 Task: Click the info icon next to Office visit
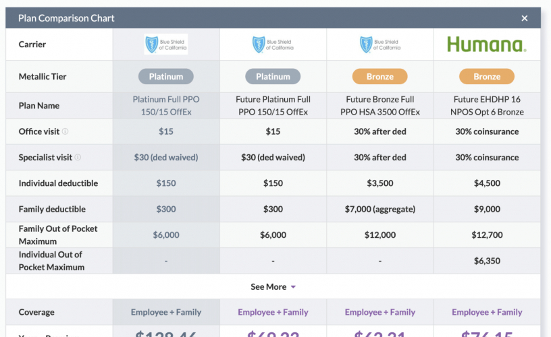click(x=65, y=131)
